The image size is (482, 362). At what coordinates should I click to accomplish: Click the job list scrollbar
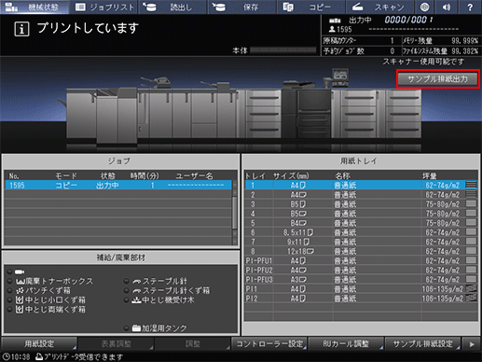coord(235,213)
